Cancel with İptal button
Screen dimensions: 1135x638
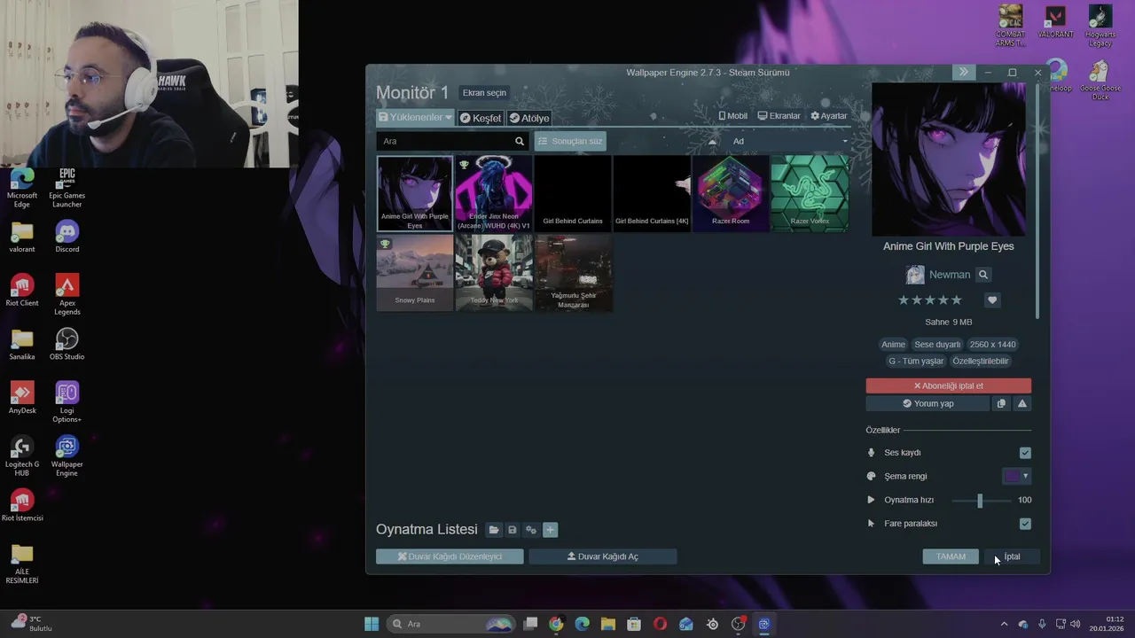[1012, 556]
